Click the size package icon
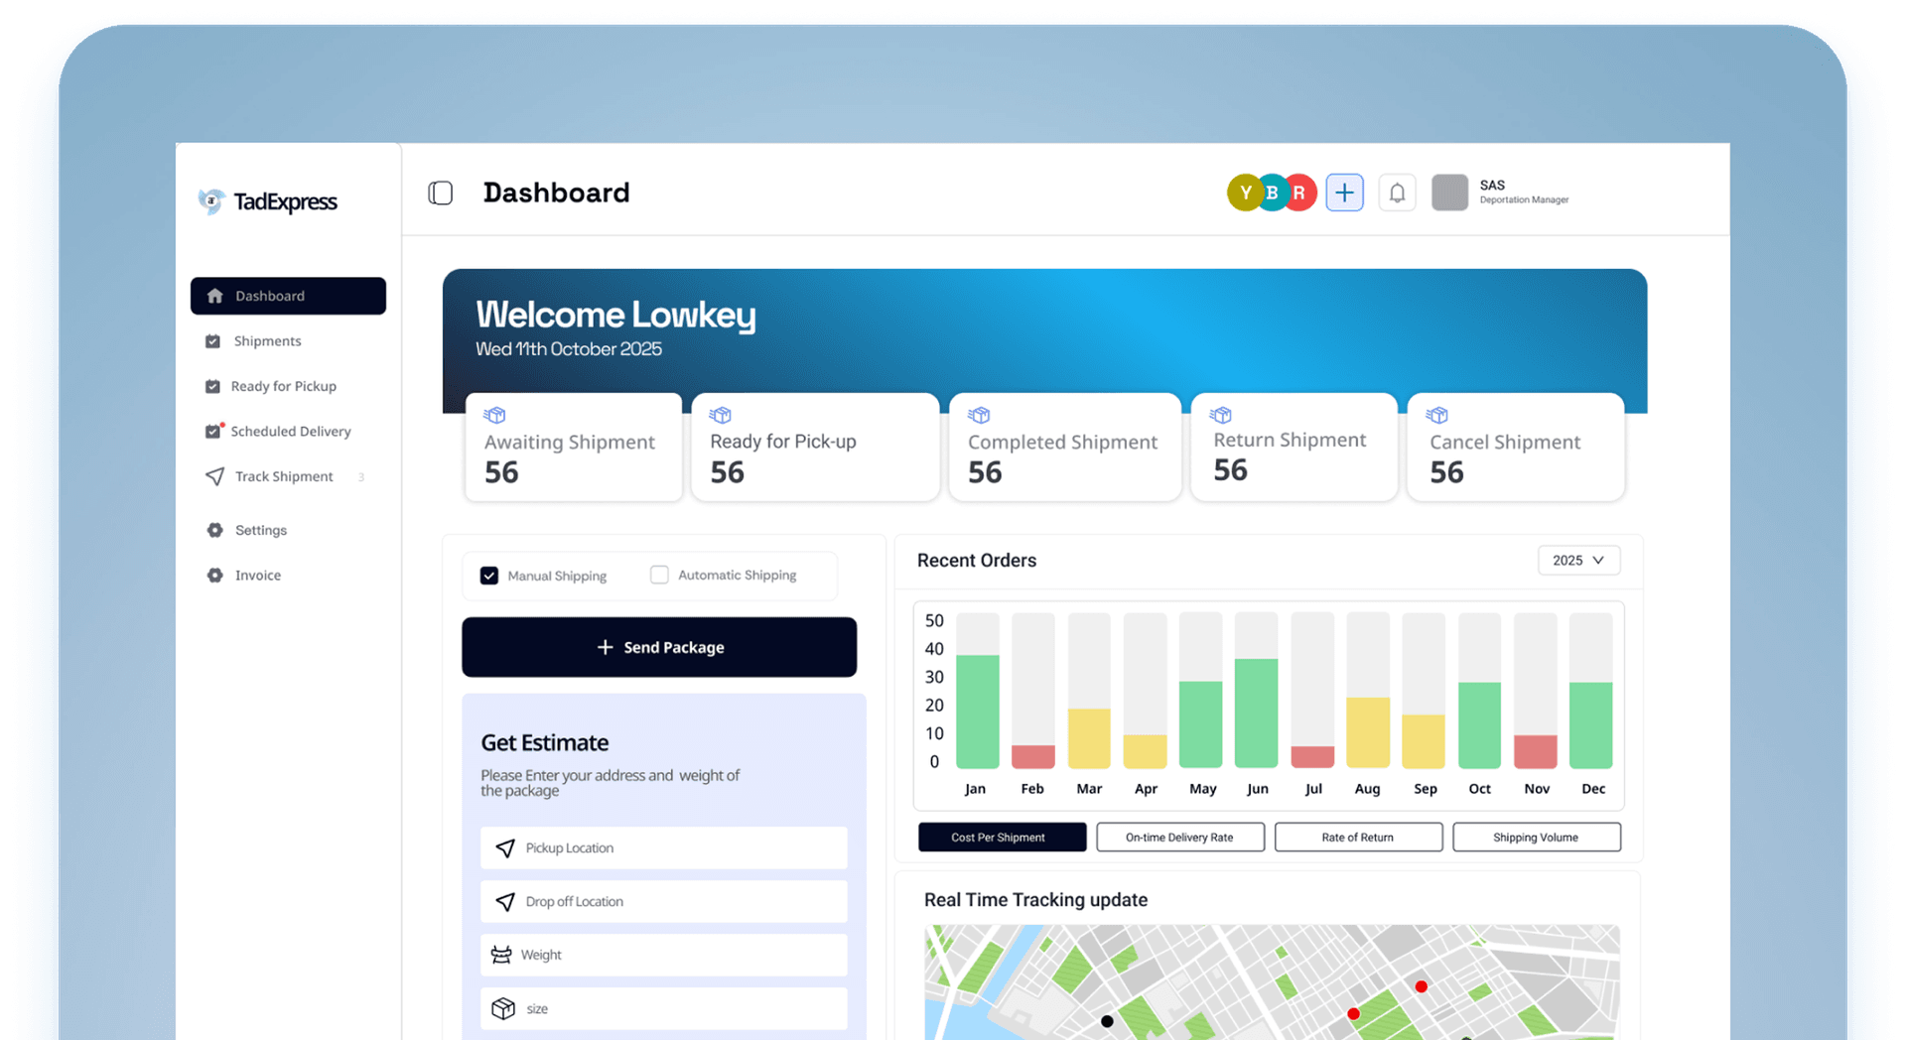1906x1040 pixels. coord(503,1008)
